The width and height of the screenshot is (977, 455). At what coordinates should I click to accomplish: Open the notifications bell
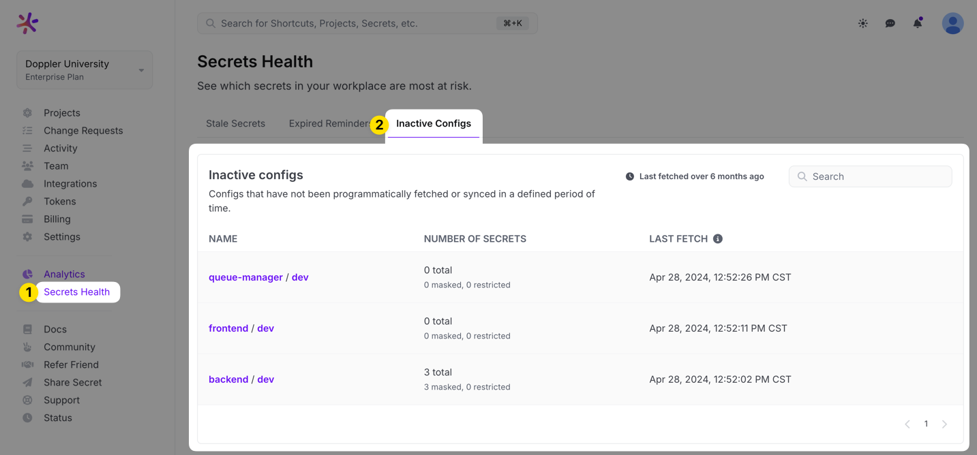click(x=918, y=23)
